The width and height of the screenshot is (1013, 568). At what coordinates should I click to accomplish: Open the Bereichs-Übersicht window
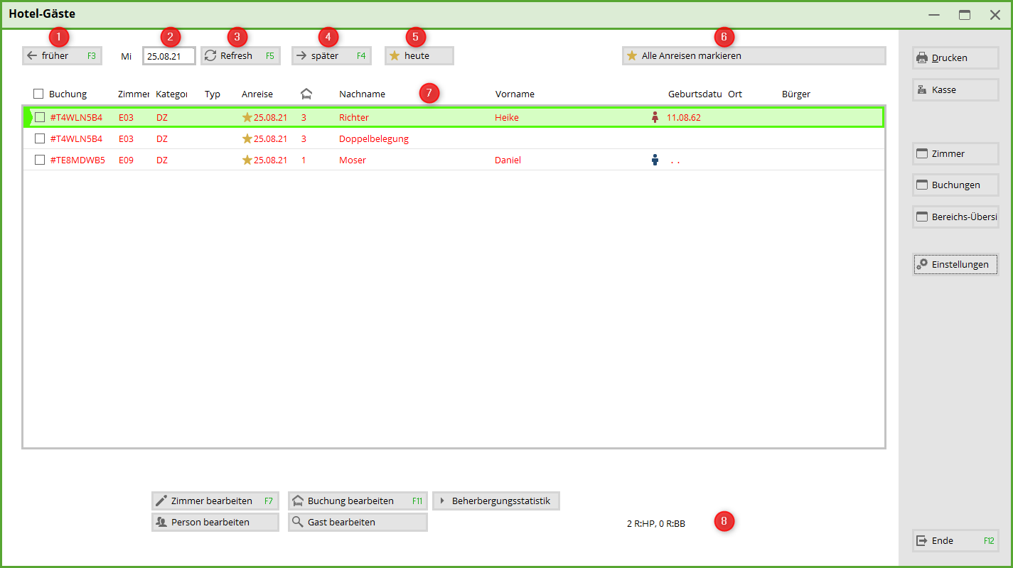click(x=955, y=217)
